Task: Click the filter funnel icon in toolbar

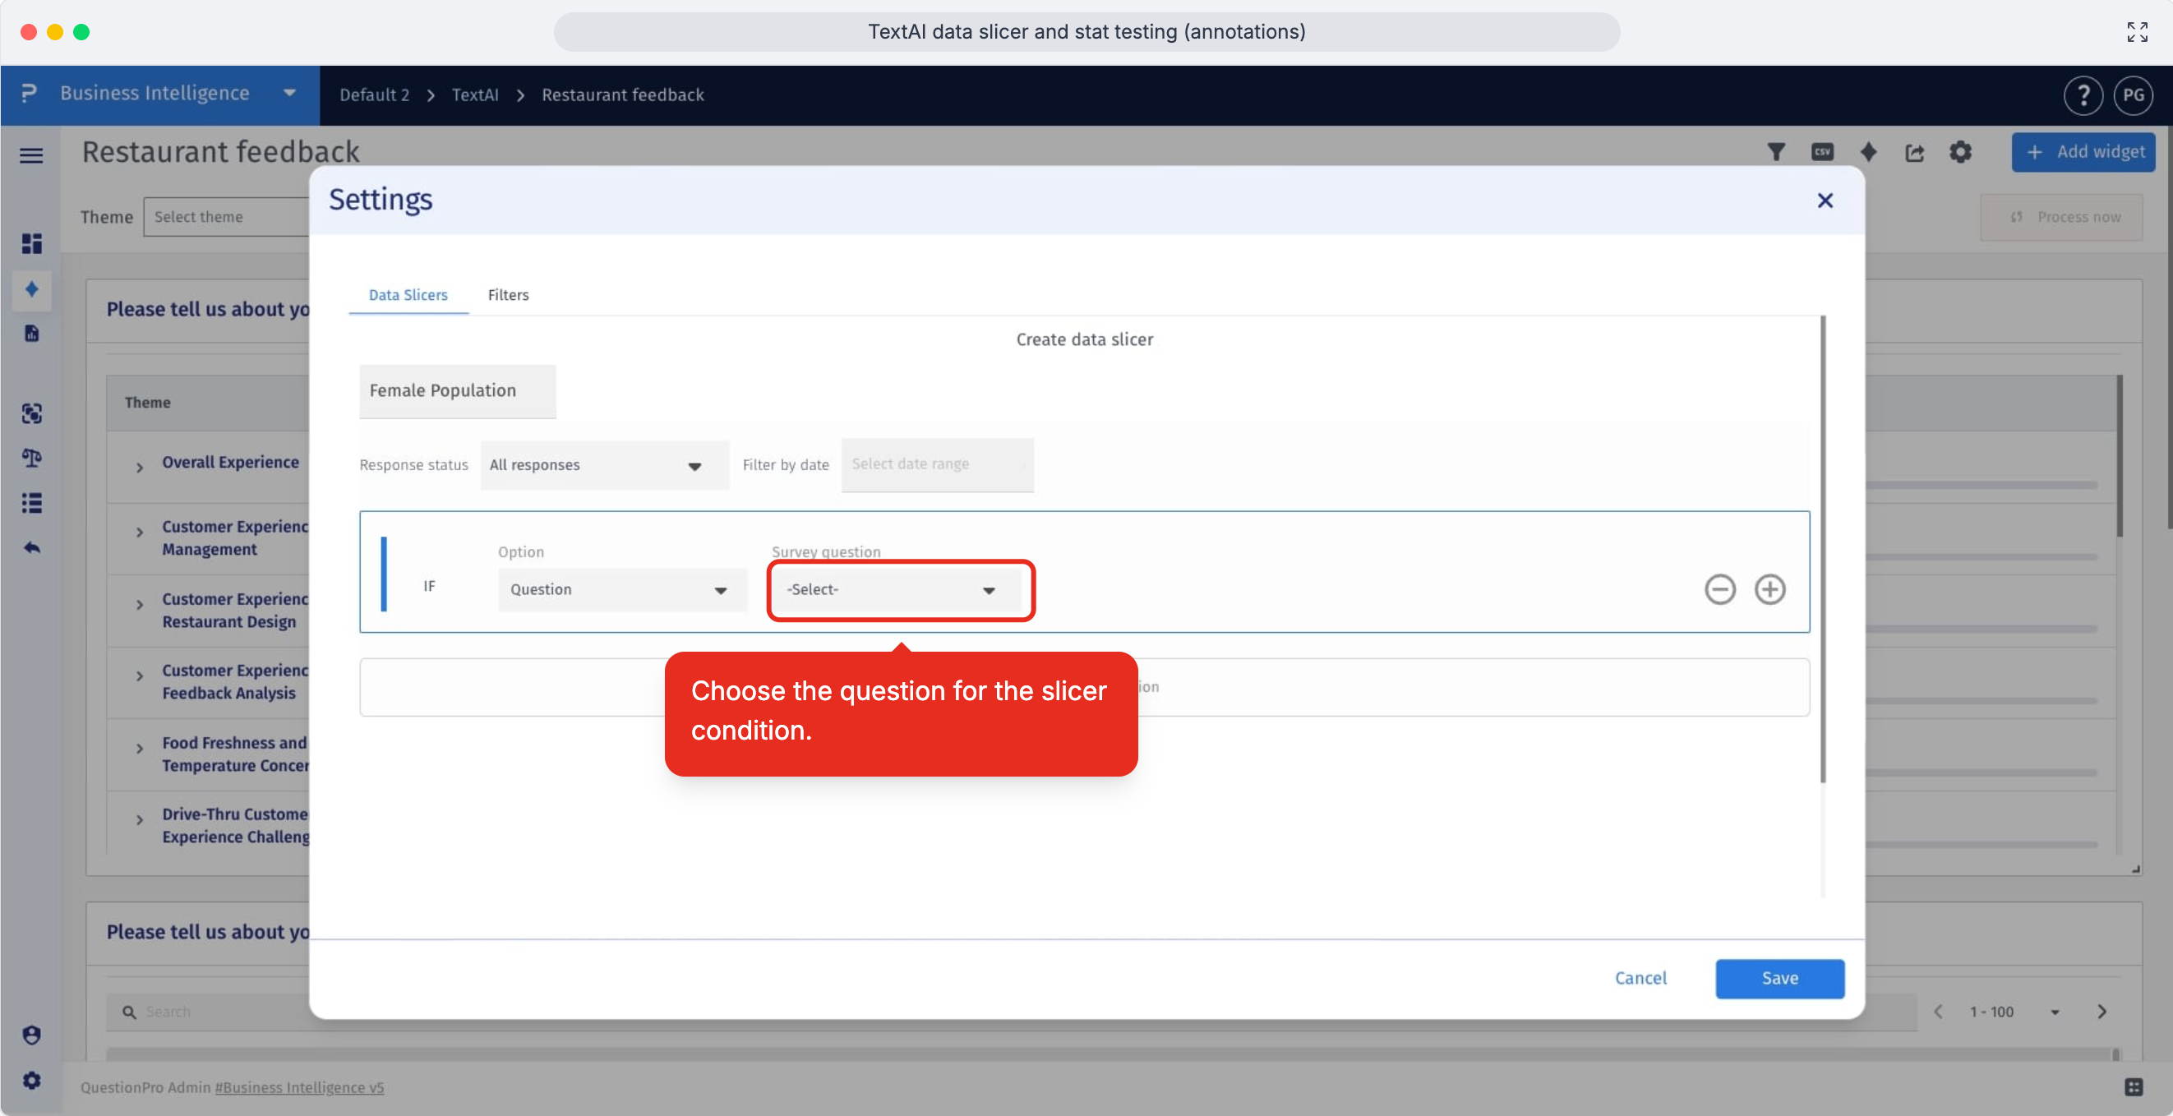Action: (1776, 152)
